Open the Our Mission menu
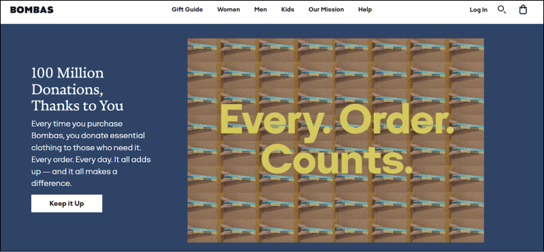This screenshot has height=252, width=544. pos(326,10)
